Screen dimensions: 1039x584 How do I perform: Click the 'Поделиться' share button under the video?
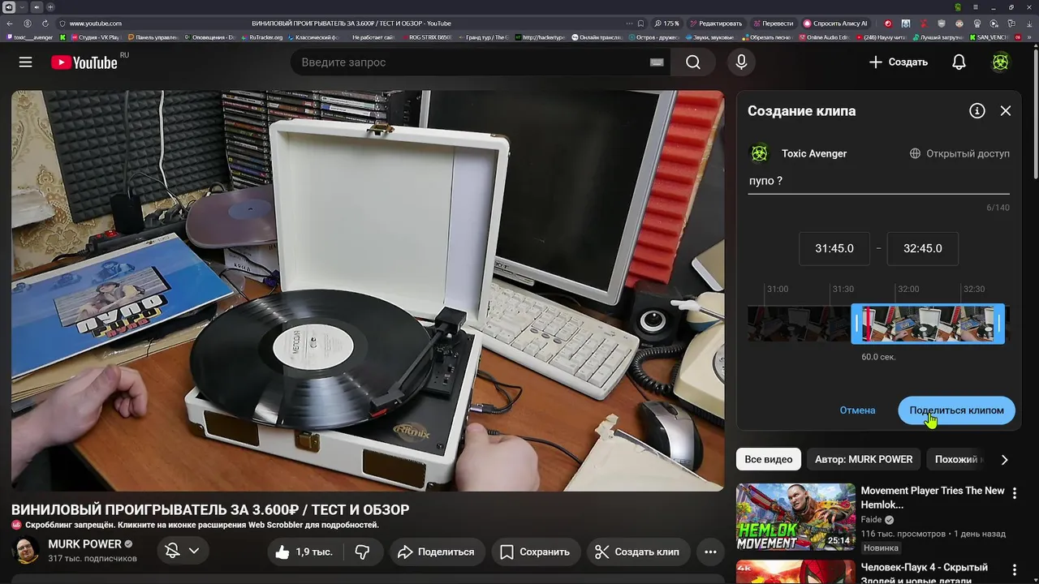(437, 552)
